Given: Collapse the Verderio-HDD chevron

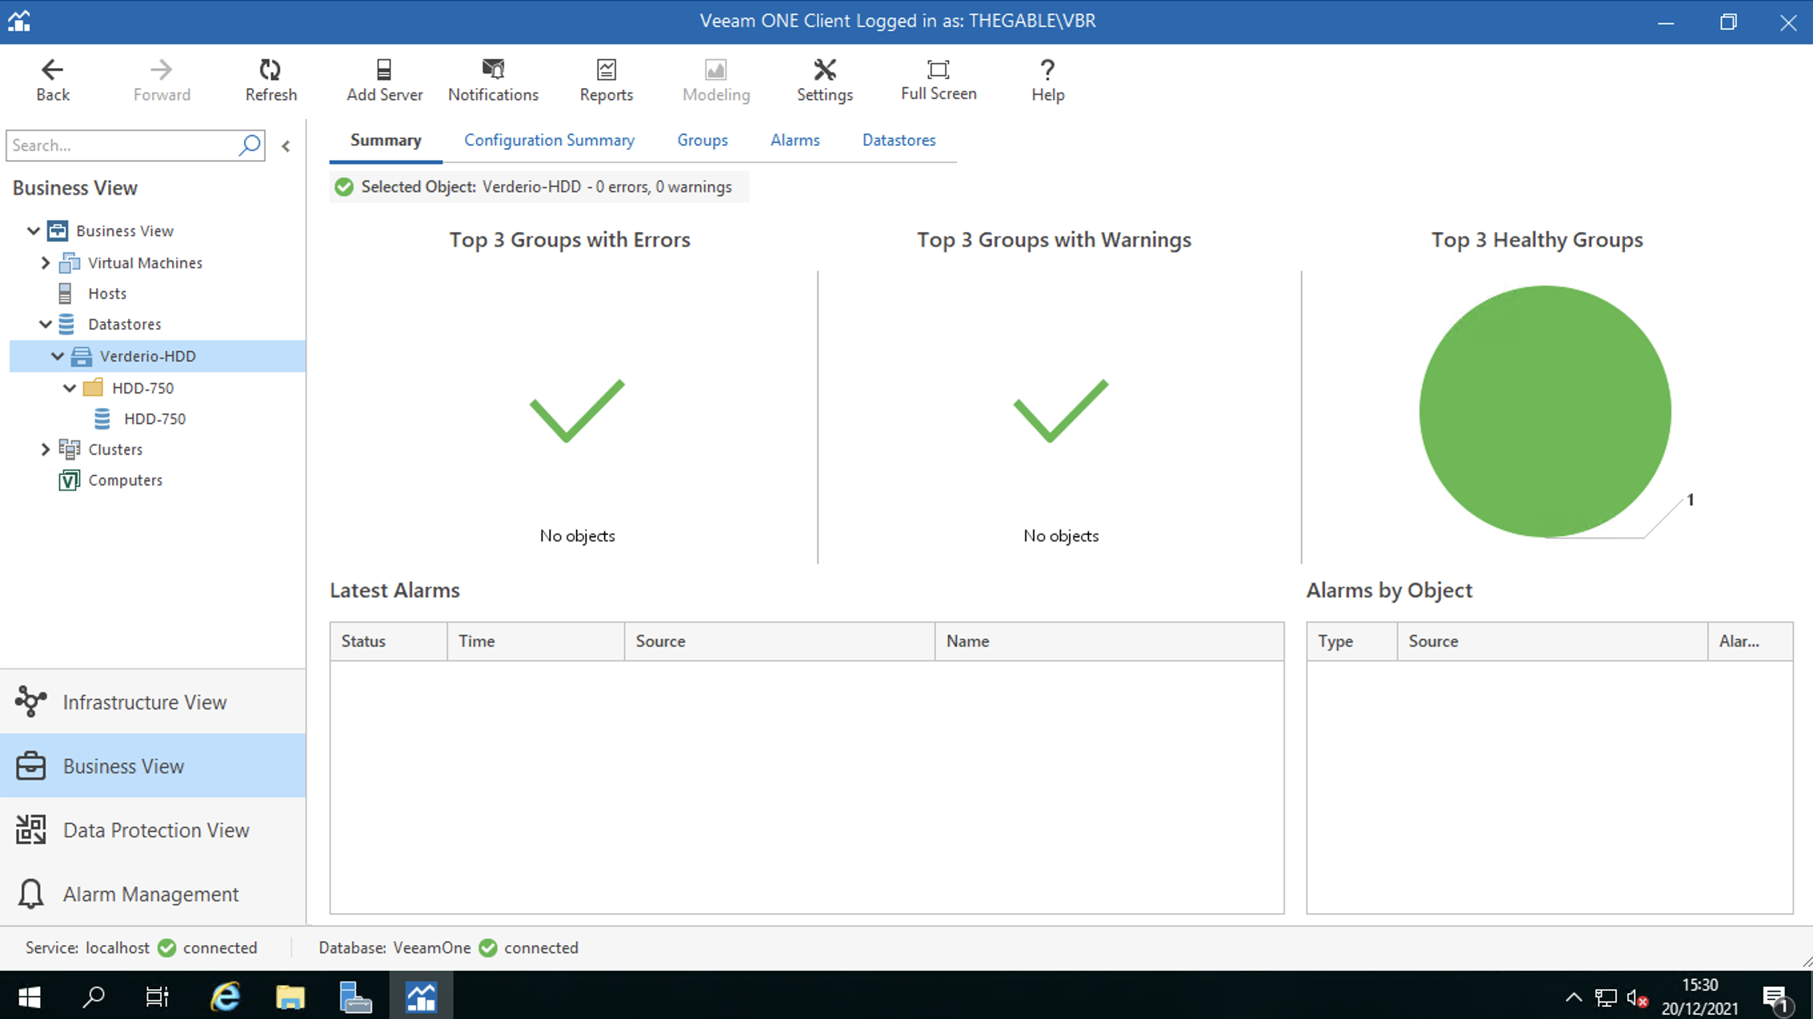Looking at the screenshot, I should [x=58, y=355].
